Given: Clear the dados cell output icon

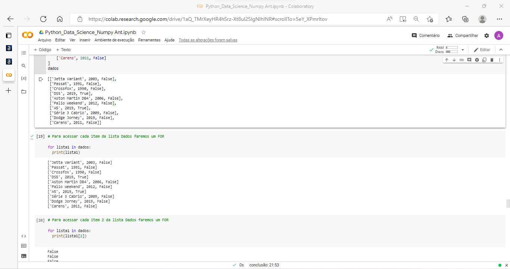Looking at the screenshot, I should click(41, 79).
